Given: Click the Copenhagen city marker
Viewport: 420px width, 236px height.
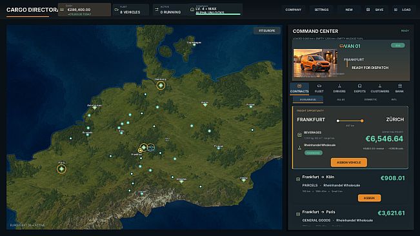Looking at the screenshot, I should point(194,44).
